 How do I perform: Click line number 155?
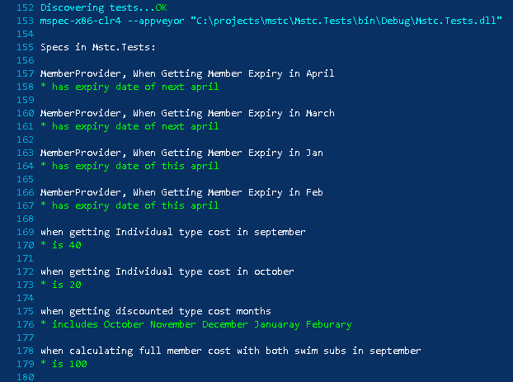tap(26, 47)
